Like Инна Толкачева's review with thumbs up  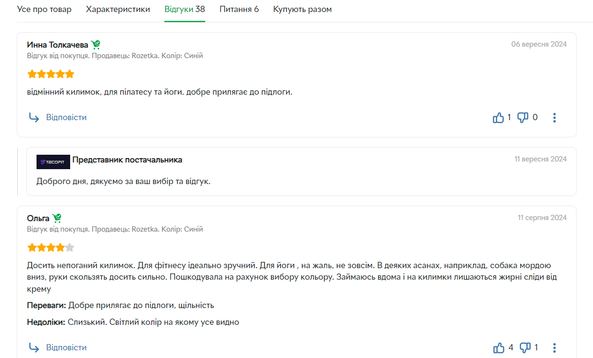click(498, 117)
